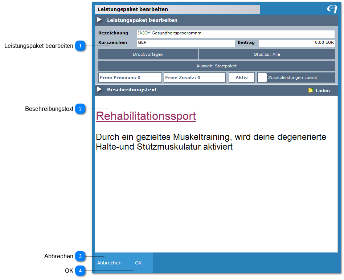This screenshot has width=344, height=280.
Task: Focus the Bezeichnung input field
Action: [236, 34]
